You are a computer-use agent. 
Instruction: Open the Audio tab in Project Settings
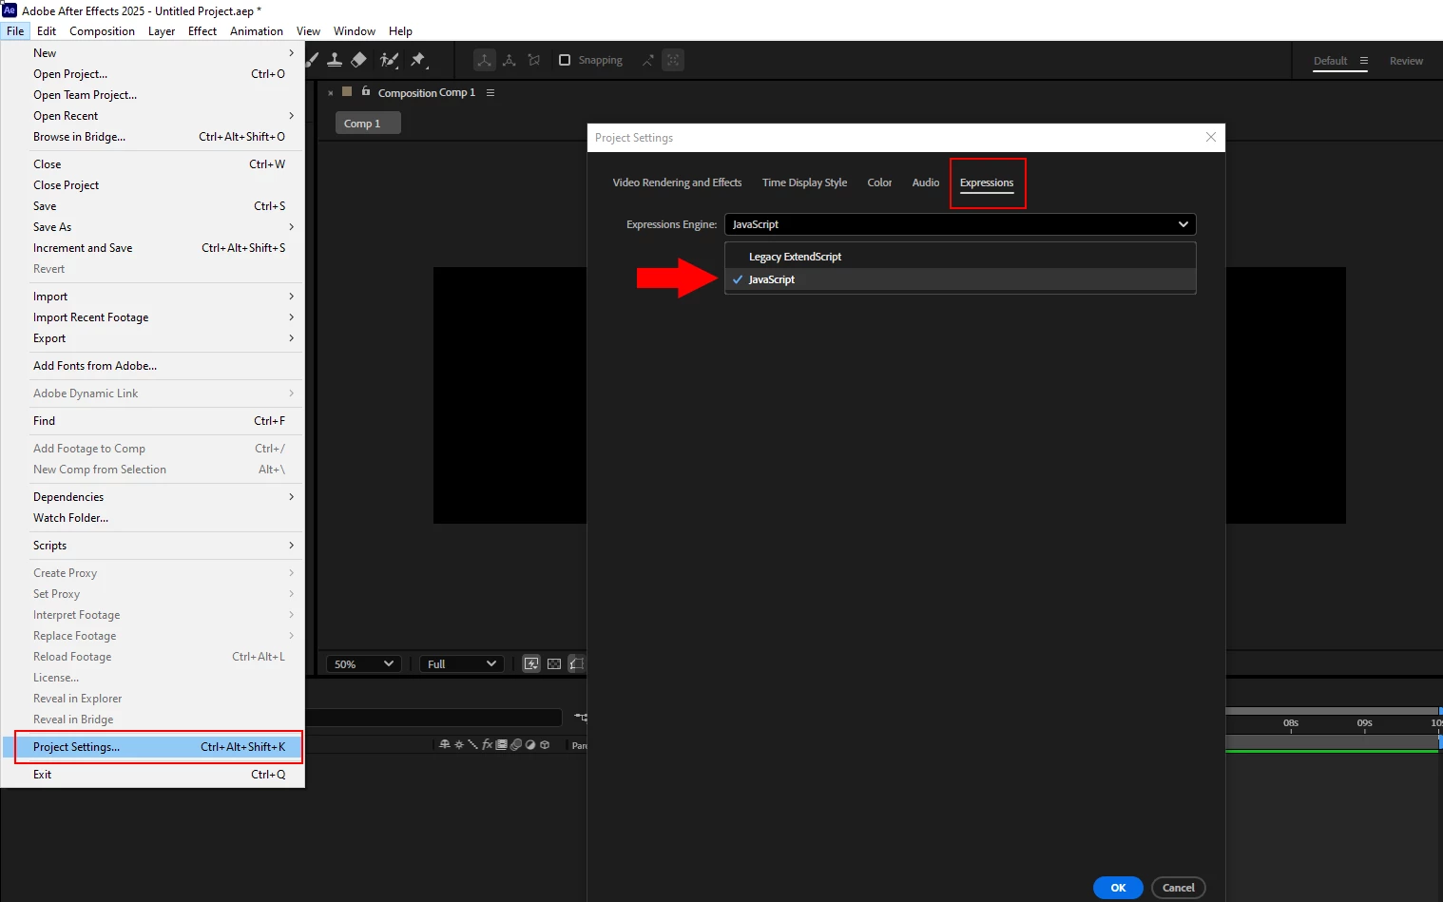(925, 182)
